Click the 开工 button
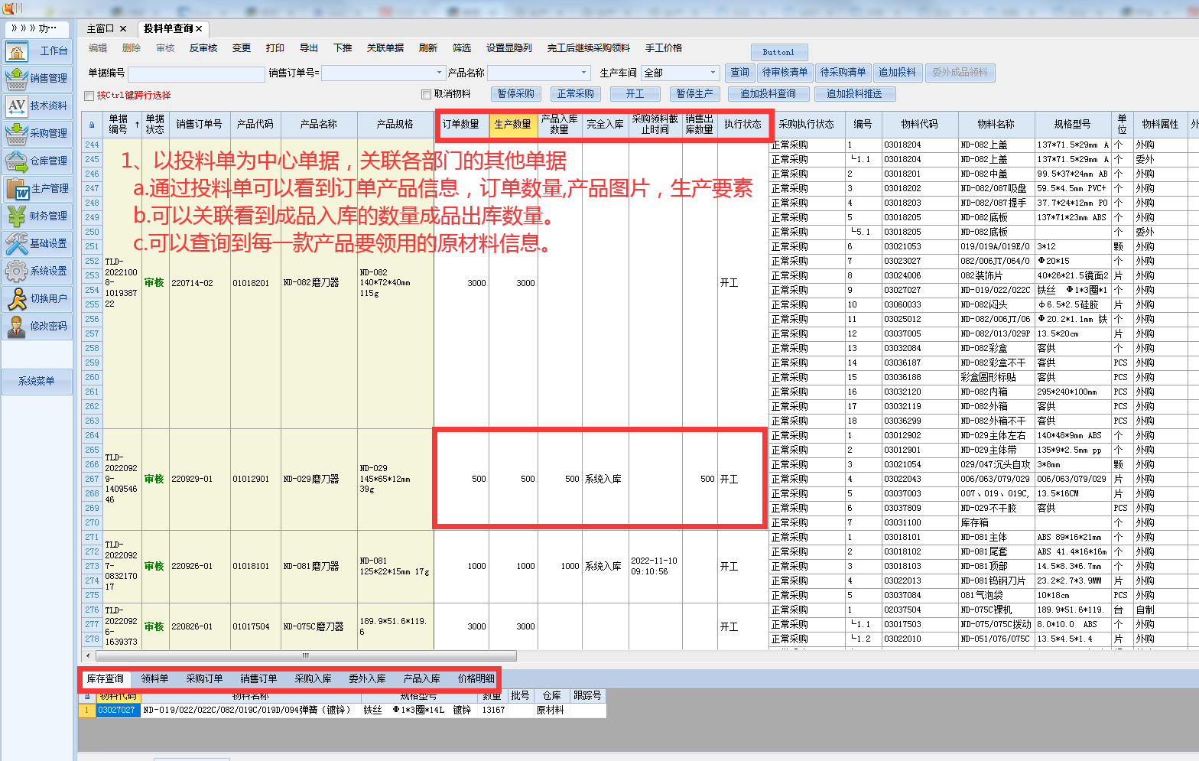1199x761 pixels. pos(635,94)
